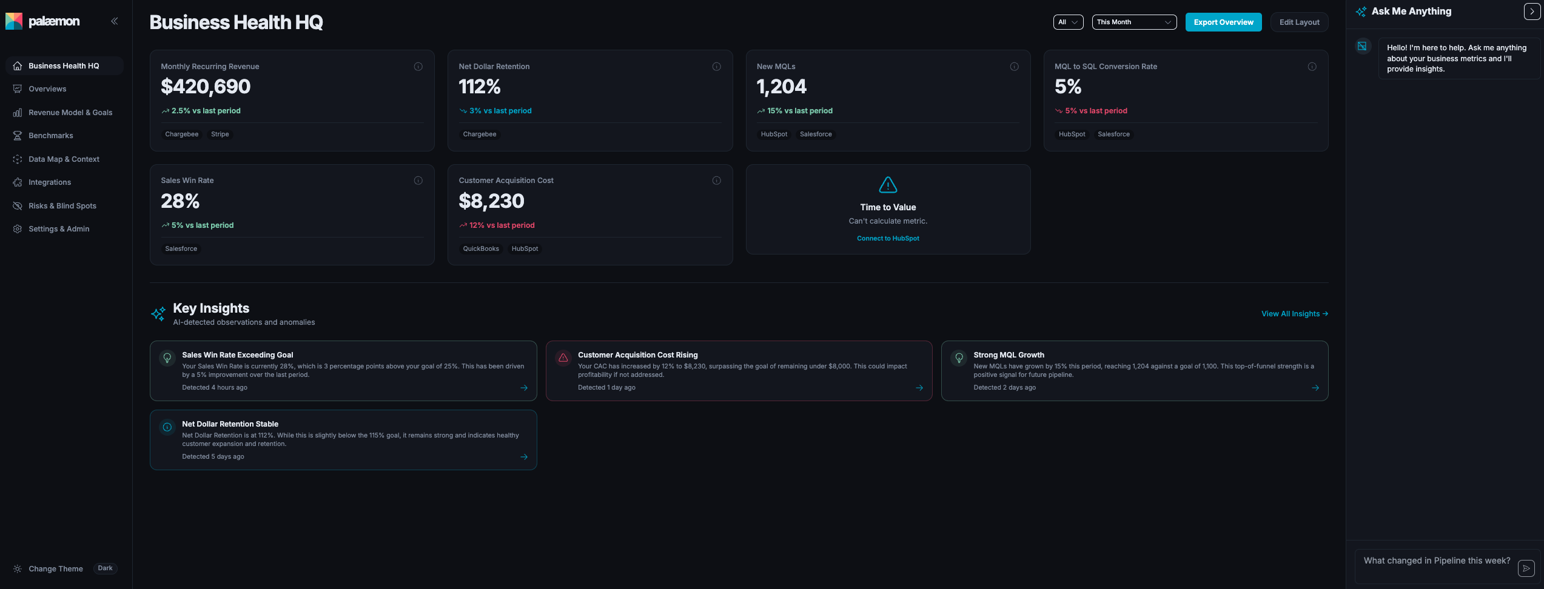Viewport: 1544px width, 589px height.
Task: Click Change Theme in sidebar
Action: (x=56, y=569)
